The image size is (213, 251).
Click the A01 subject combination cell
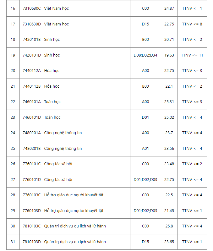145,149
